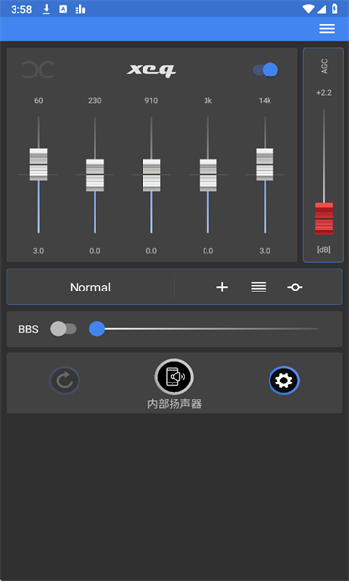
Task: Click the +2.2 AGC value
Action: pos(324,93)
